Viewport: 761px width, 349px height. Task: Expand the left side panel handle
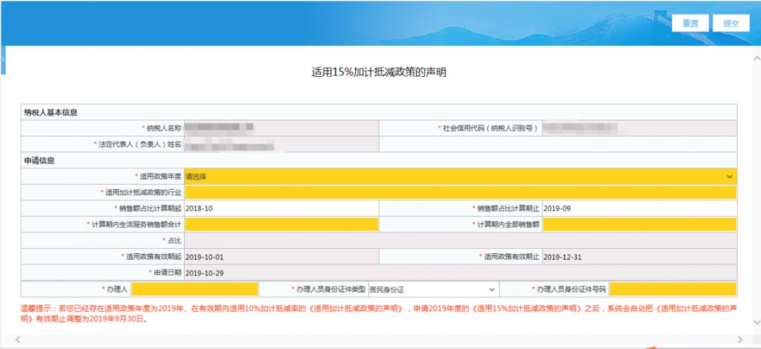coord(2,60)
